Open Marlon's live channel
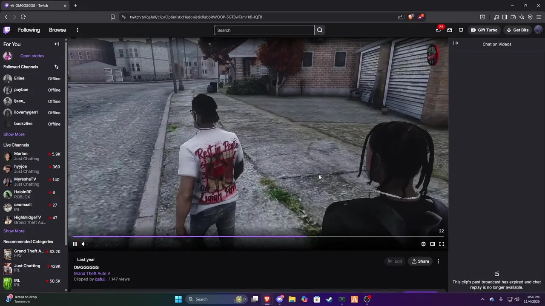Viewport: 545px width, 306px height. point(32,156)
